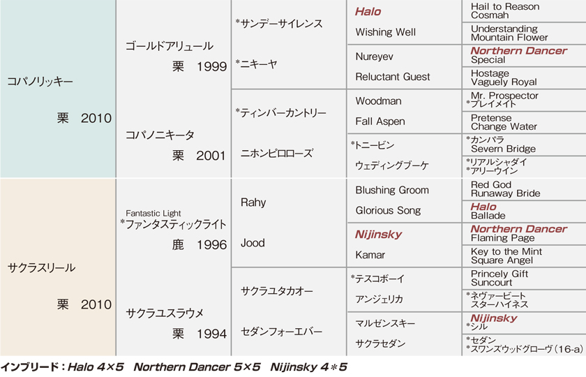Select Rahy in the lower pedigree
Screen dimensions: 586x377
[253, 202]
